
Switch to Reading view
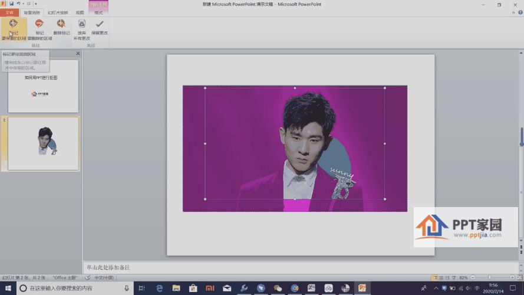coord(447,278)
